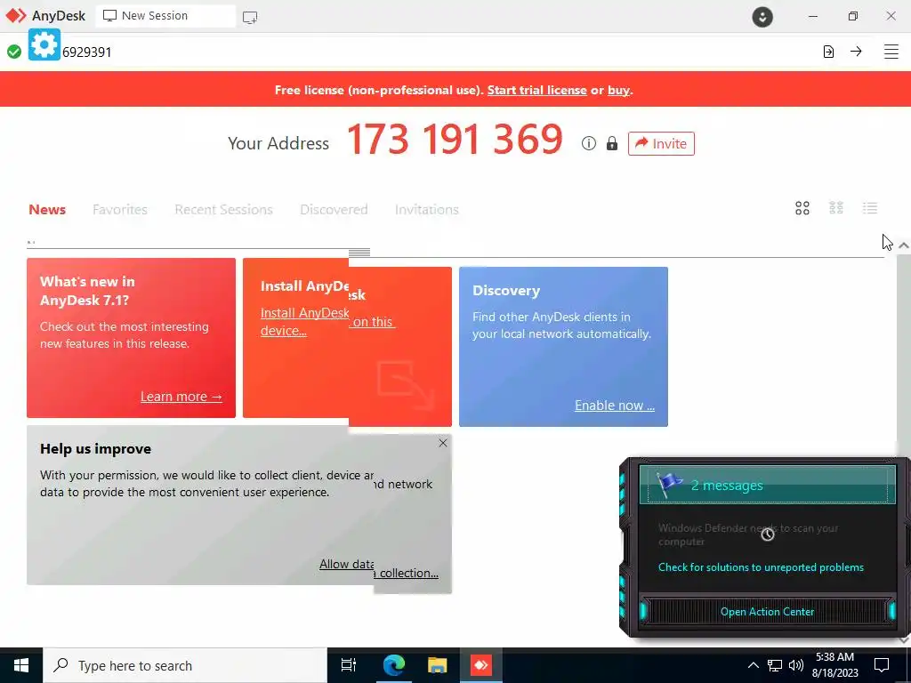This screenshot has width=911, height=683.
Task: Open the Recent Sessions tab
Action: (223, 210)
